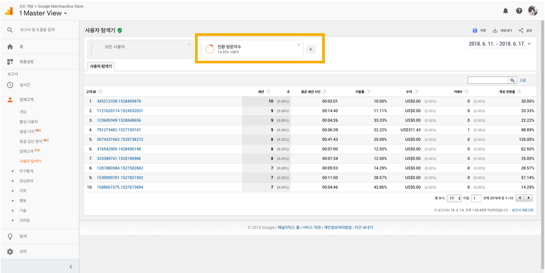
Task: Click the share (공유) icon
Action: 521,31
